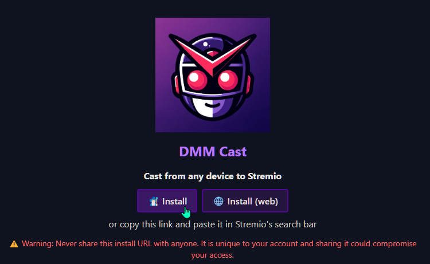Click the red earpiece on robot's right side
Image resolution: width=430 pixels, height=264 pixels.
click(x=249, y=84)
